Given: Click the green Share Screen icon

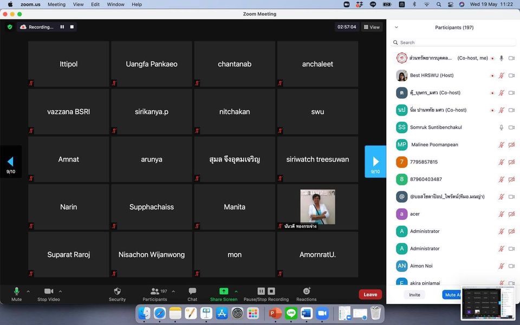Looking at the screenshot, I should click(224, 291).
